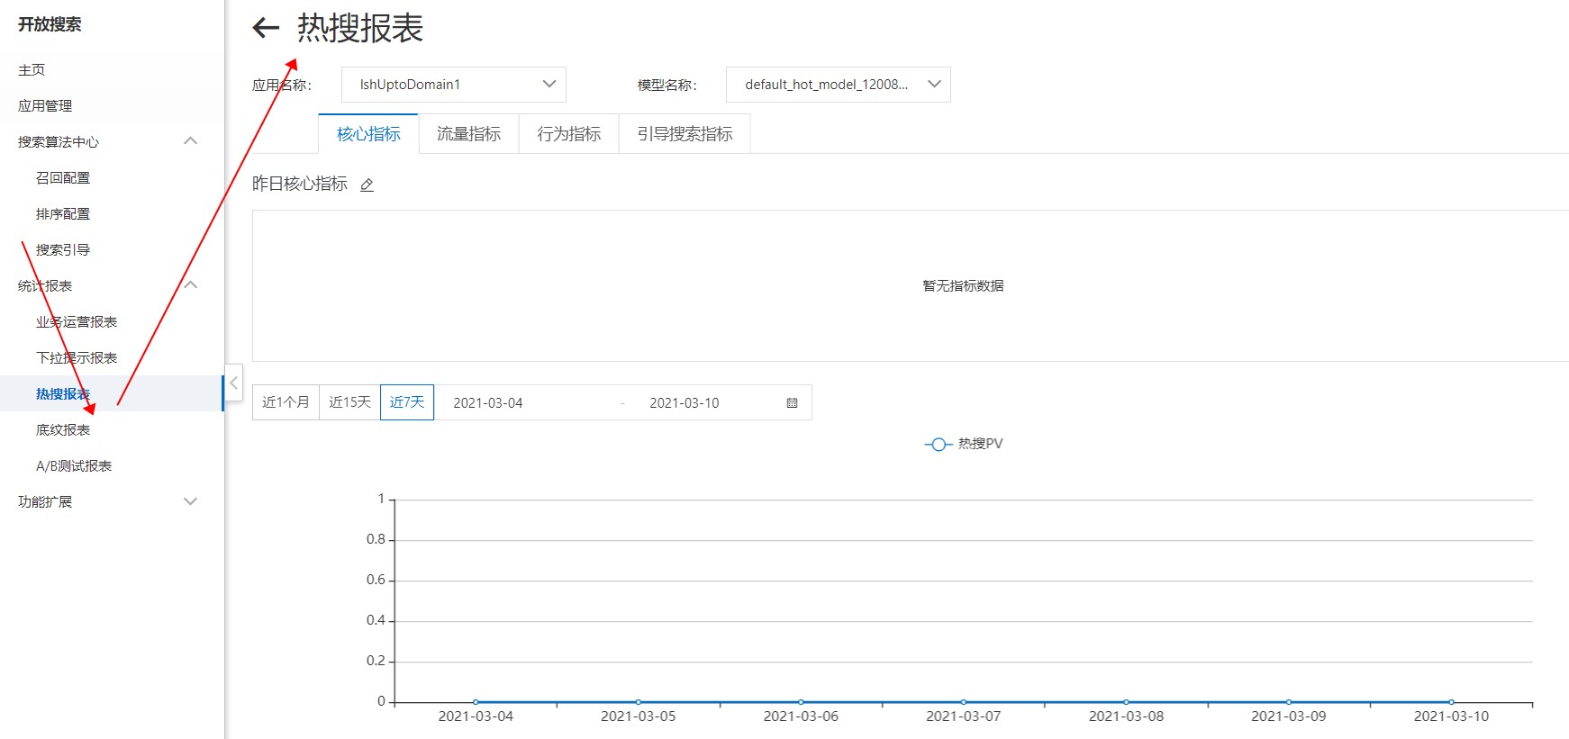Viewport: 1569px width, 739px height.
Task: Click the edit pencil next to 昨日核心指标
Action: click(x=367, y=185)
